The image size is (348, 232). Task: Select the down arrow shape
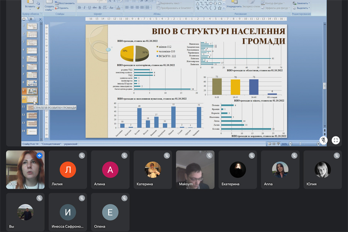(x=215, y=3)
